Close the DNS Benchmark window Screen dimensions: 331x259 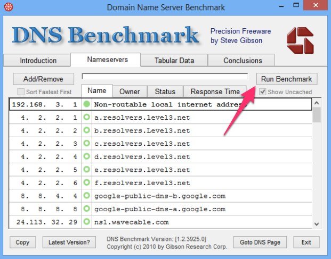(x=316, y=5)
